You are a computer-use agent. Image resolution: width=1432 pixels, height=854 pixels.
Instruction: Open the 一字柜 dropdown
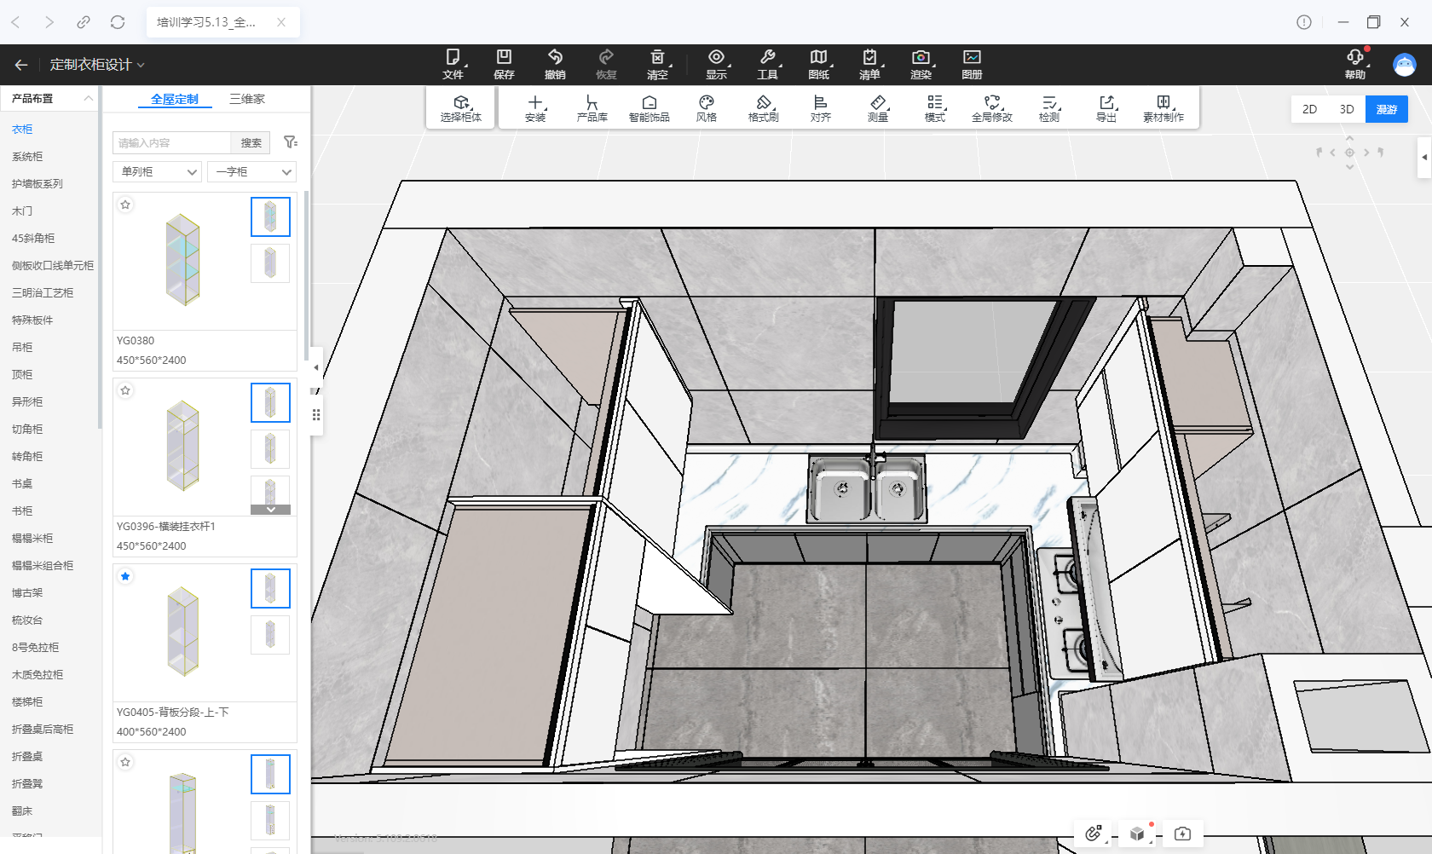(x=251, y=172)
